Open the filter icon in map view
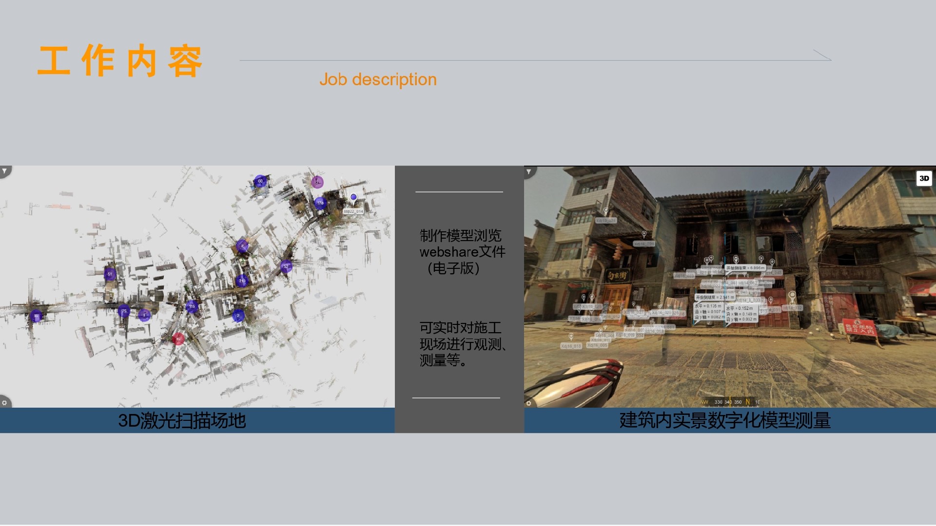This screenshot has width=936, height=526. pos(4,171)
